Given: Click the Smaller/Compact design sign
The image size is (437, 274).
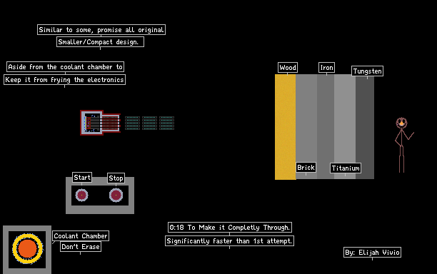Looking at the screenshot, I should 101,42.
